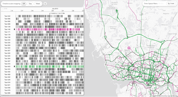178x97 pixels.
Task: Select the Taxi-686 row label
Action: pyautogui.click(x=7, y=93)
